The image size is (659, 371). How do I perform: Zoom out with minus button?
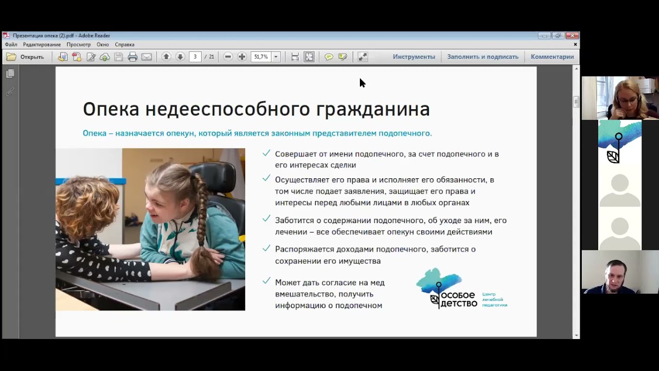point(228,57)
